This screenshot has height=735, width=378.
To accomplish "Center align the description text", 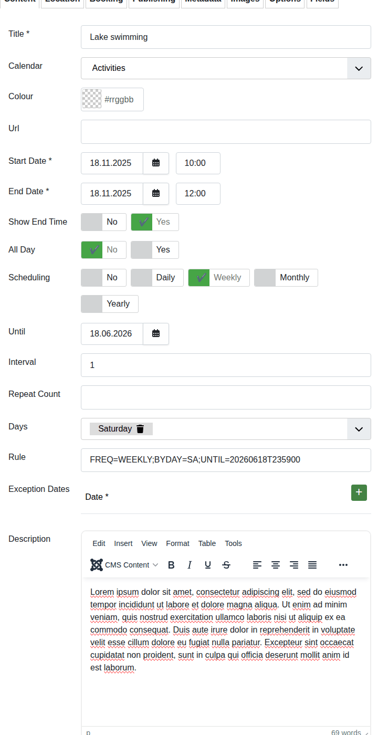I will pos(276,565).
